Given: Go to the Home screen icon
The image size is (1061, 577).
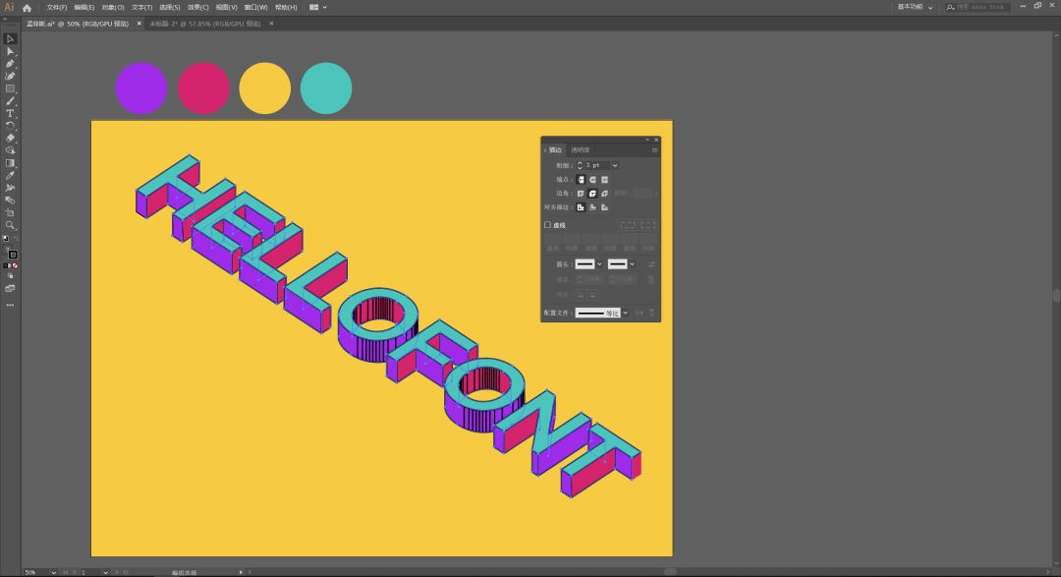Looking at the screenshot, I should click(x=28, y=7).
